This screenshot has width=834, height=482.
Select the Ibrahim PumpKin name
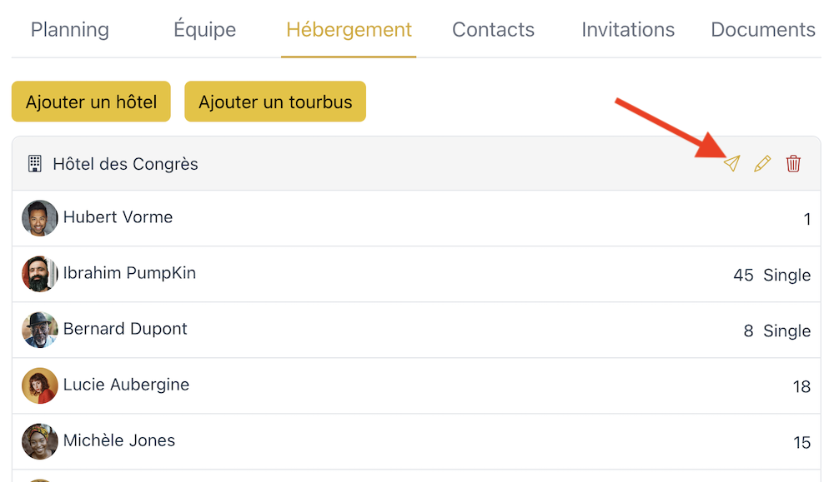pos(129,273)
